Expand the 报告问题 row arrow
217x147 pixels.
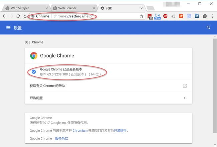[185, 98]
